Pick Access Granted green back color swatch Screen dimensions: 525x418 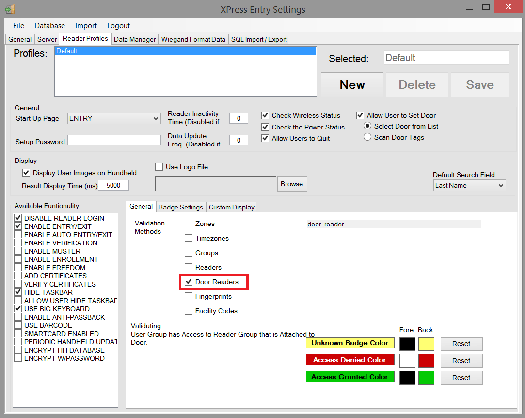[x=426, y=378]
